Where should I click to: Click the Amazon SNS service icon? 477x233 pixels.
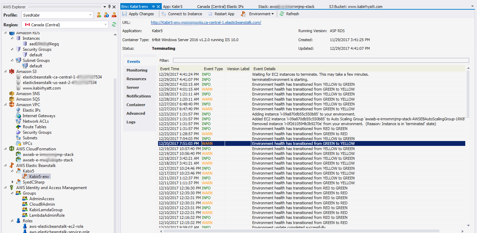click(x=12, y=94)
